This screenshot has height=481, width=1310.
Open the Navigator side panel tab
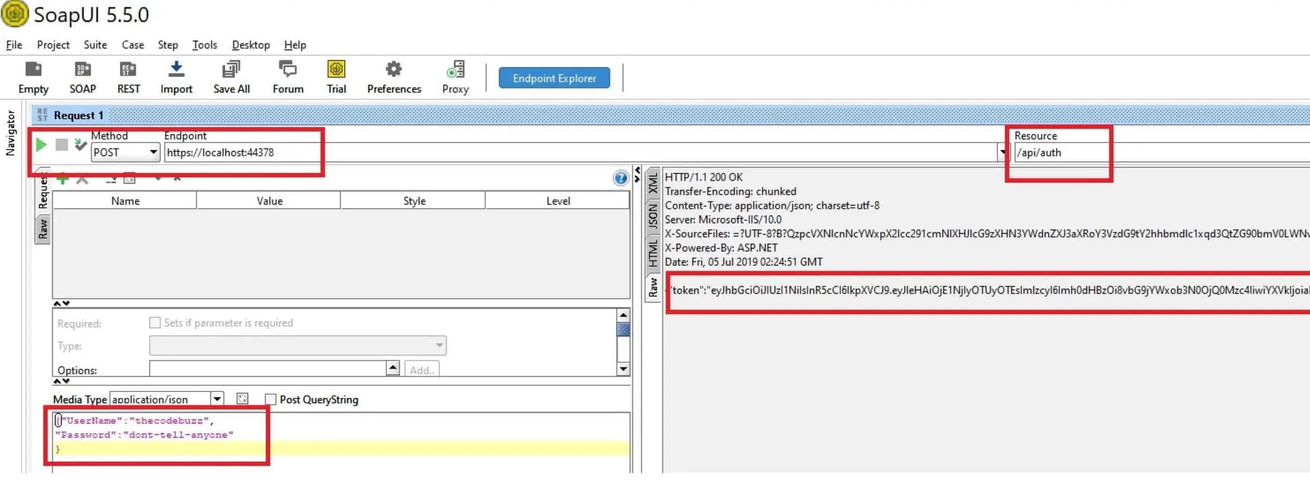[x=10, y=133]
